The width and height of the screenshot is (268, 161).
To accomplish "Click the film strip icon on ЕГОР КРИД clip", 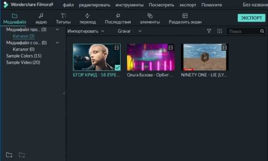I will pos(117,48).
